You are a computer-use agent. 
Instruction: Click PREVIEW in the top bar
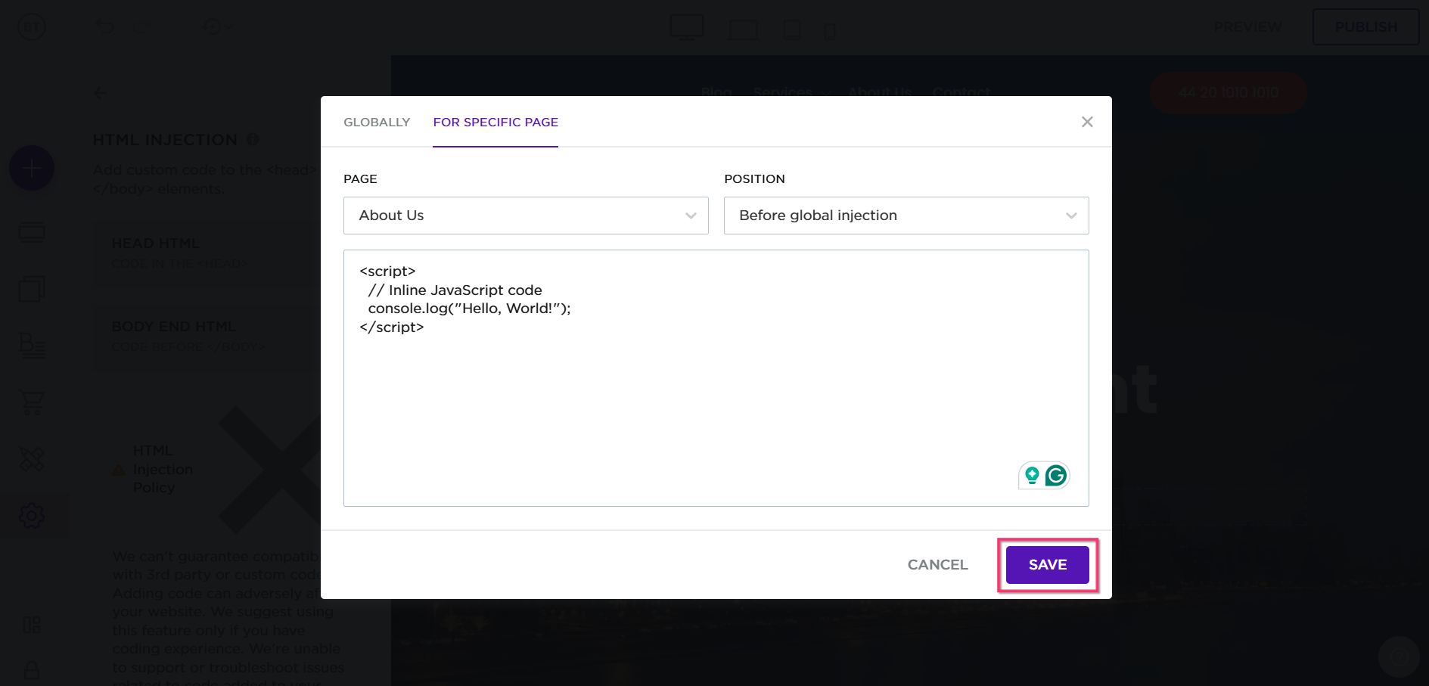(x=1247, y=27)
